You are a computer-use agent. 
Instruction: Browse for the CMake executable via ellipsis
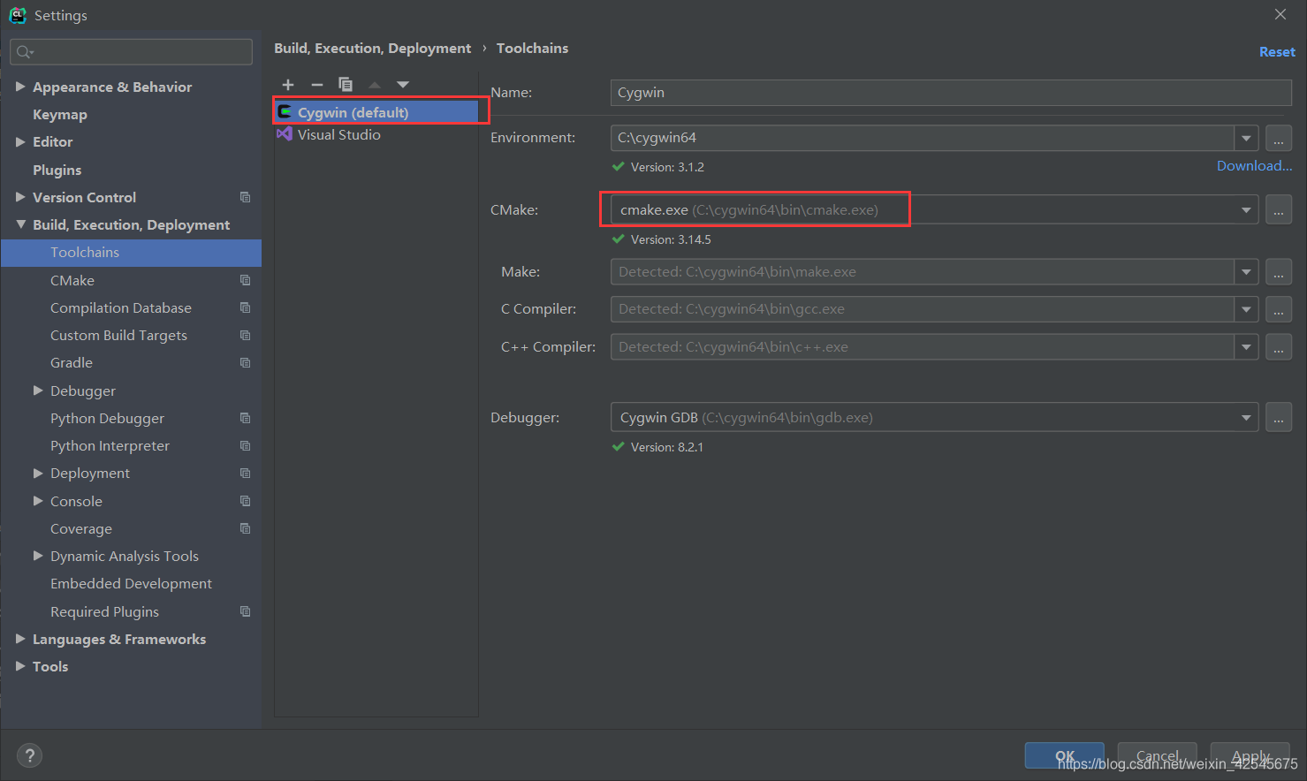tap(1279, 209)
